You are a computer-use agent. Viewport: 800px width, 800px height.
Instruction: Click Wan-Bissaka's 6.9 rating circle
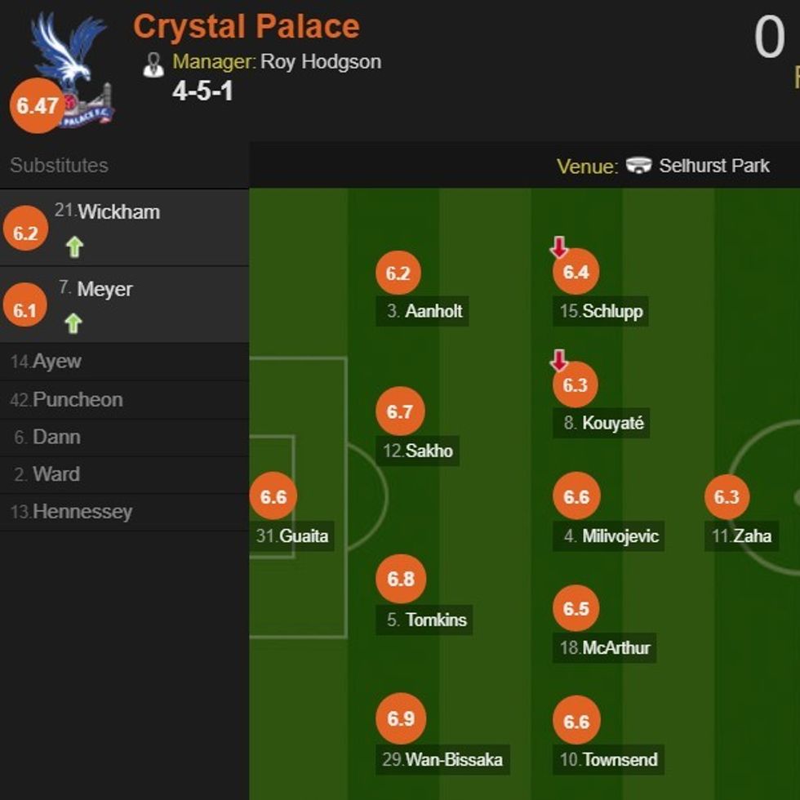401,718
